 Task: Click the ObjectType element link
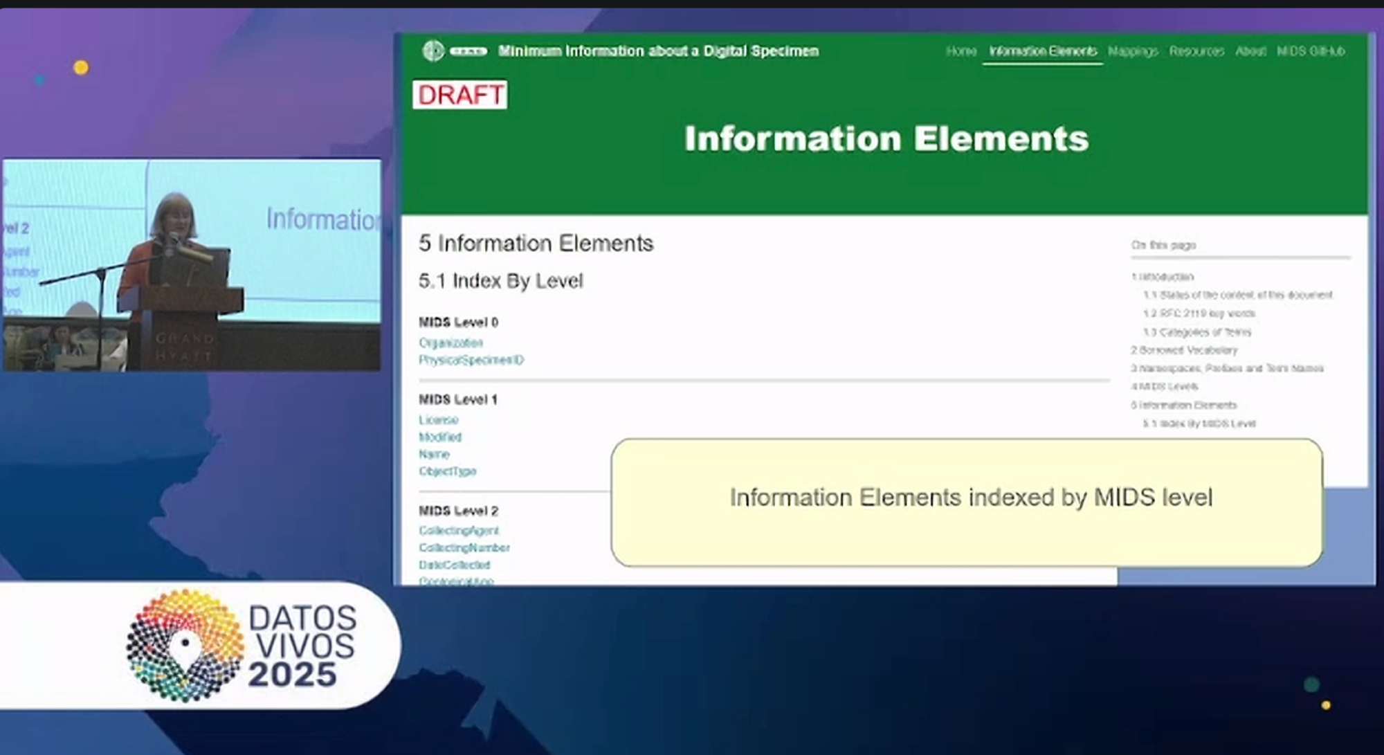pos(447,471)
